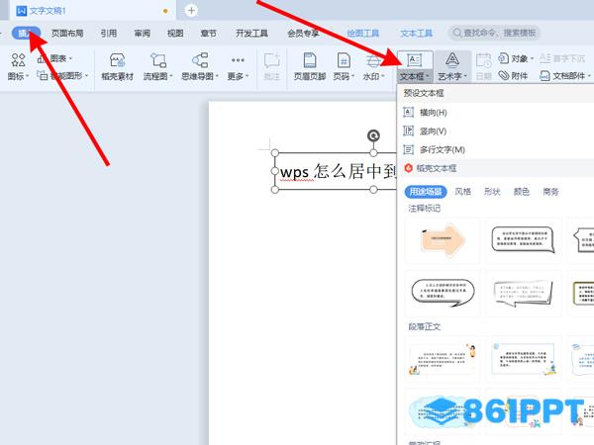Image resolution: width=594 pixels, height=445 pixels.
Task: Insert an 对象 object
Action: [516, 58]
